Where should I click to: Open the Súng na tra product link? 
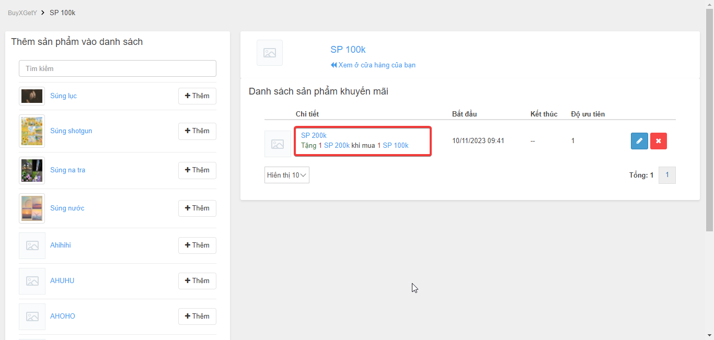tap(67, 170)
